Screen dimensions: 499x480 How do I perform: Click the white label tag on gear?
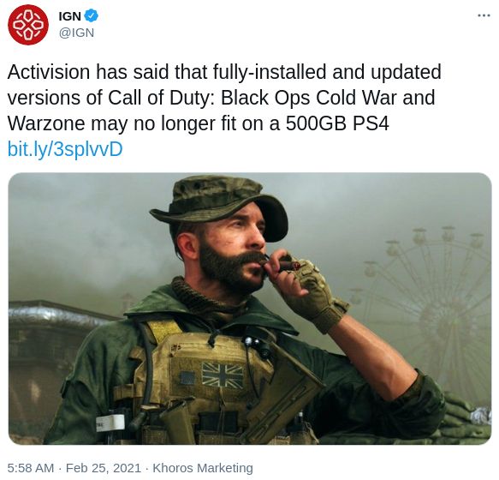110,423
